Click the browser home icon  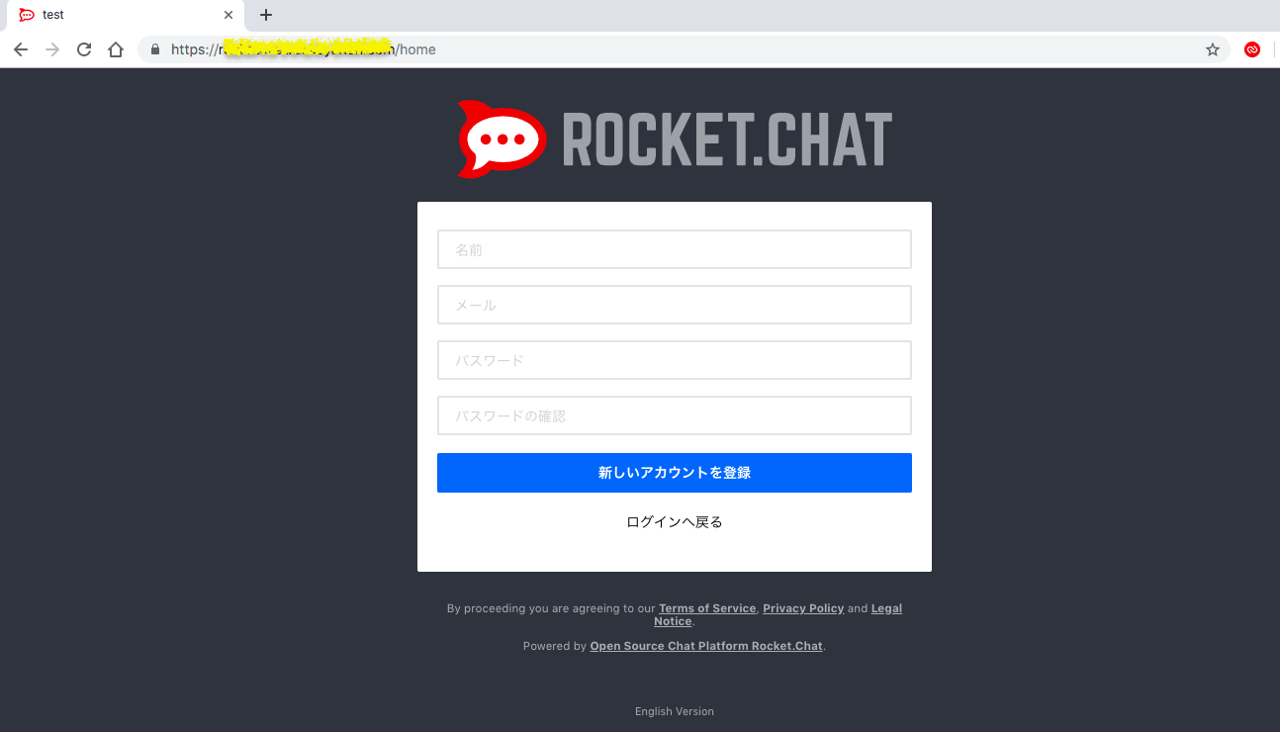tap(115, 48)
